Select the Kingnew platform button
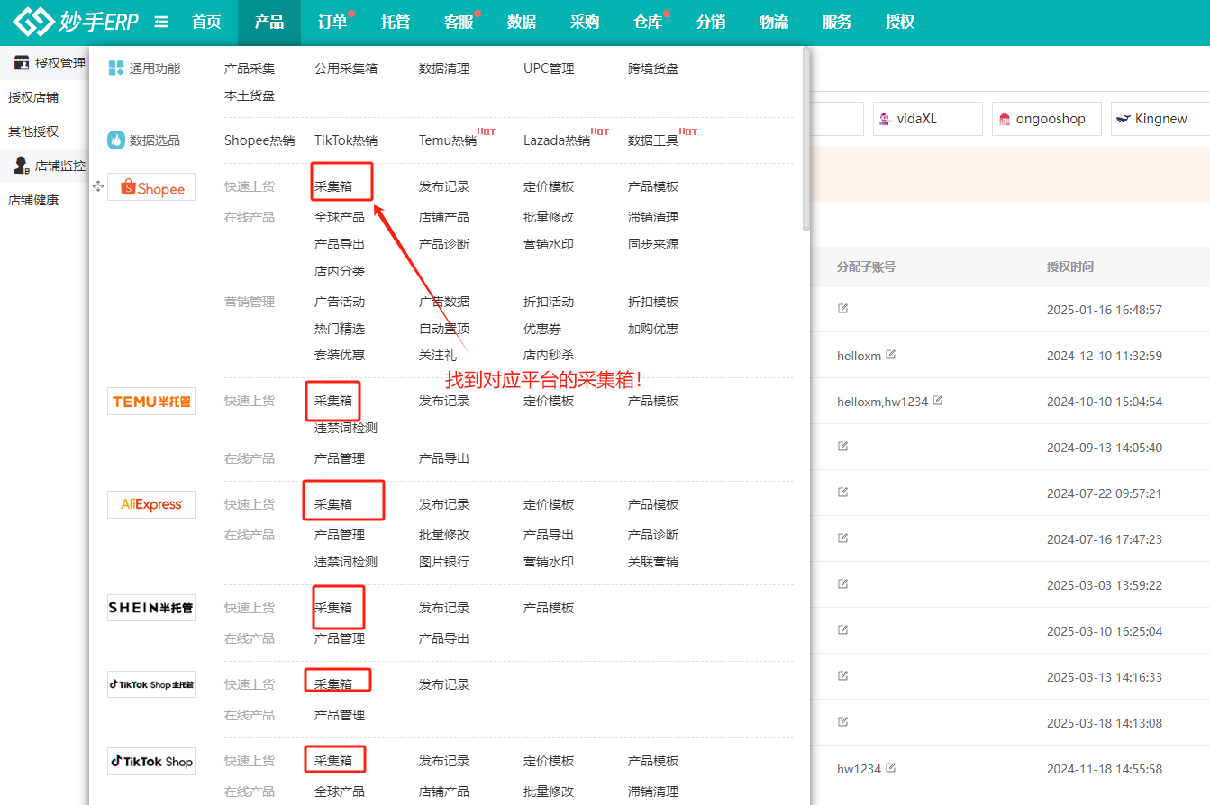The height and width of the screenshot is (805, 1210). coord(1160,119)
